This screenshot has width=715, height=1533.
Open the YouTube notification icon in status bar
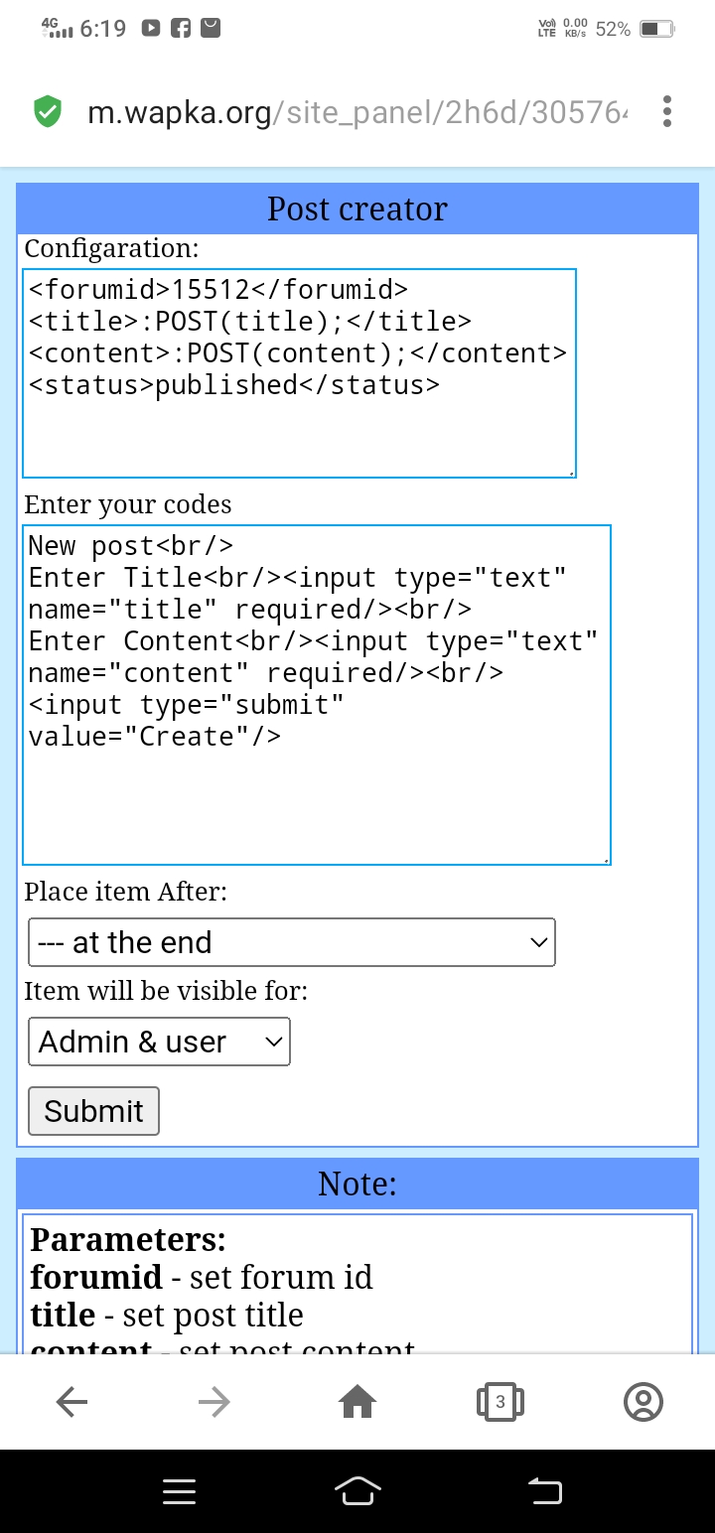click(151, 29)
